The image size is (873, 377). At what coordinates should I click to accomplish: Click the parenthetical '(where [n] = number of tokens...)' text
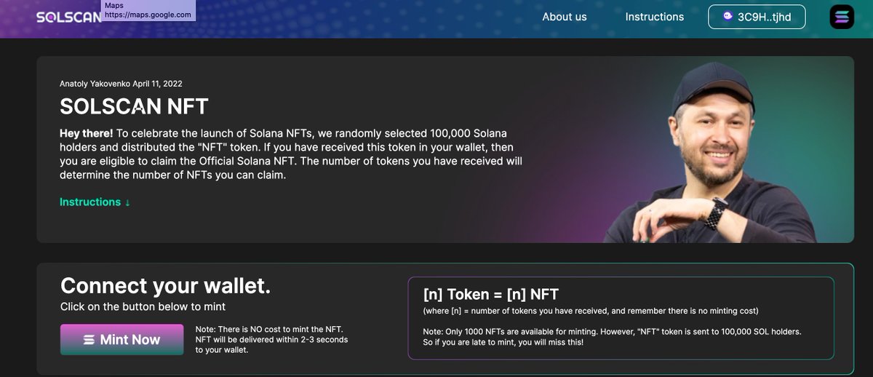(591, 311)
